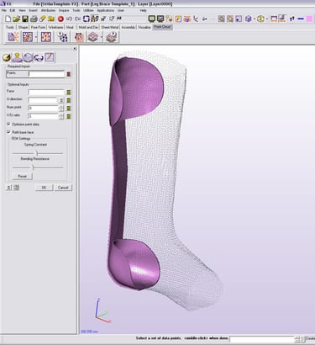Click the red selector beside Points field
The image size is (315, 345).
point(69,74)
